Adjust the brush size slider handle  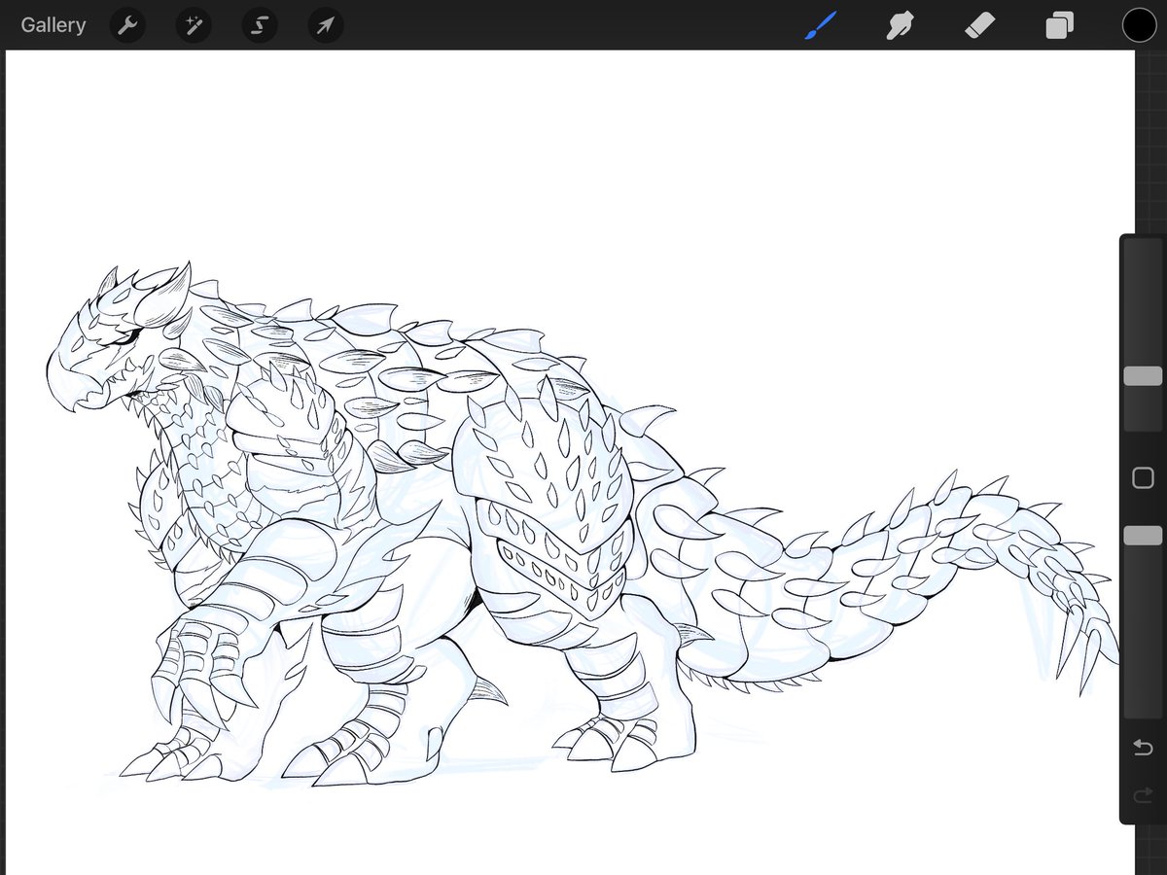pyautogui.click(x=1143, y=376)
